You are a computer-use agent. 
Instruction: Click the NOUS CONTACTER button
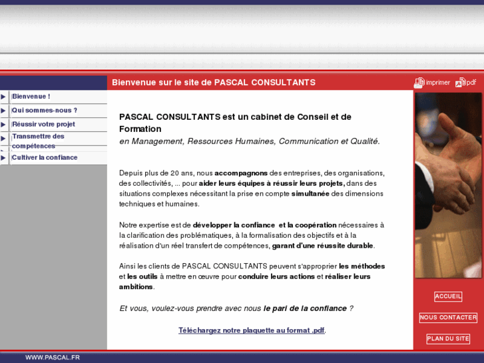[448, 318]
